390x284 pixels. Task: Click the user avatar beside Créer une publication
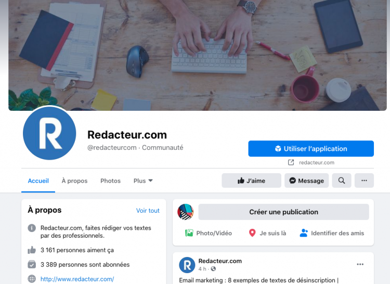click(186, 212)
